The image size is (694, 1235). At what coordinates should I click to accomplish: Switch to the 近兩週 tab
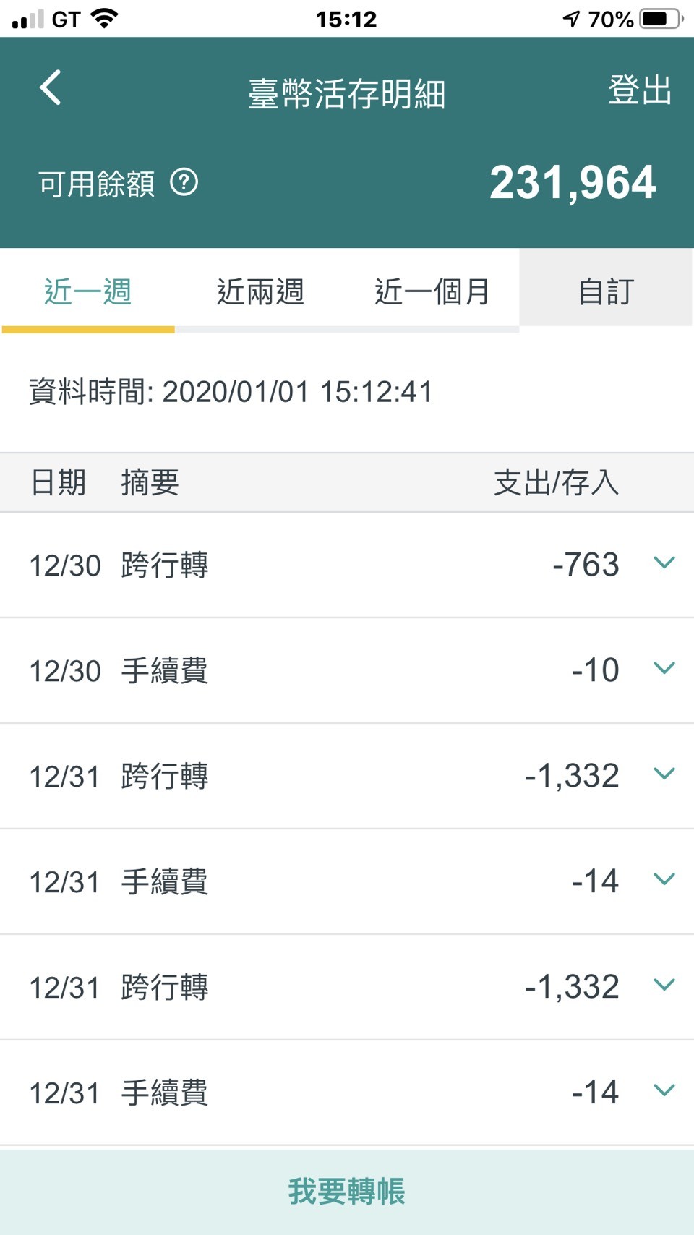tap(260, 291)
